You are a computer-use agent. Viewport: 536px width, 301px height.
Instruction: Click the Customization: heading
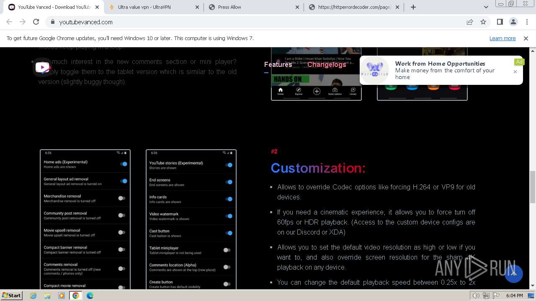click(318, 168)
